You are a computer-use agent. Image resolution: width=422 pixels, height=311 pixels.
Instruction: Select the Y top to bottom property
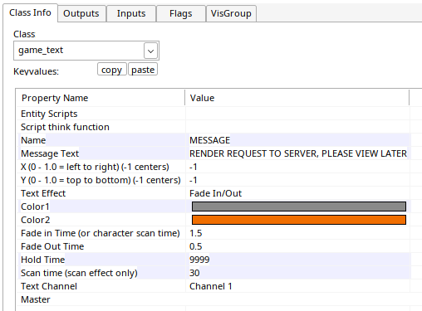click(x=101, y=180)
